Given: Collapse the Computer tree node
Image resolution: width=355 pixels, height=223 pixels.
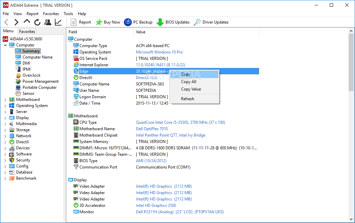Looking at the screenshot, I should click(5, 45).
